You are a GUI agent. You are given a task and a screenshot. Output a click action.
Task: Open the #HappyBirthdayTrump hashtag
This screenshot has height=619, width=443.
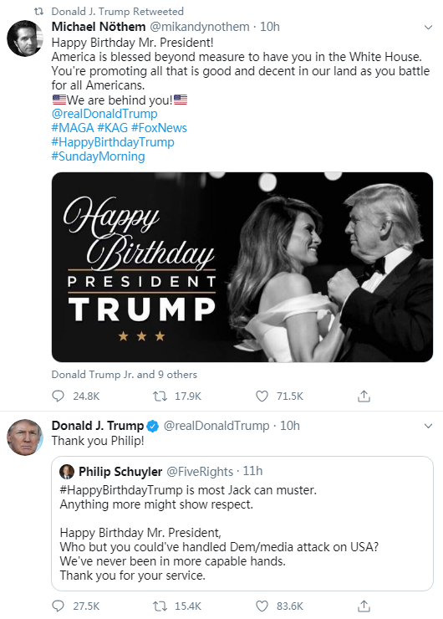(x=113, y=142)
